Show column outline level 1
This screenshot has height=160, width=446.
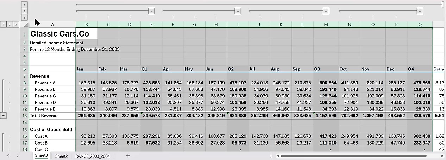click(x=24, y=5)
